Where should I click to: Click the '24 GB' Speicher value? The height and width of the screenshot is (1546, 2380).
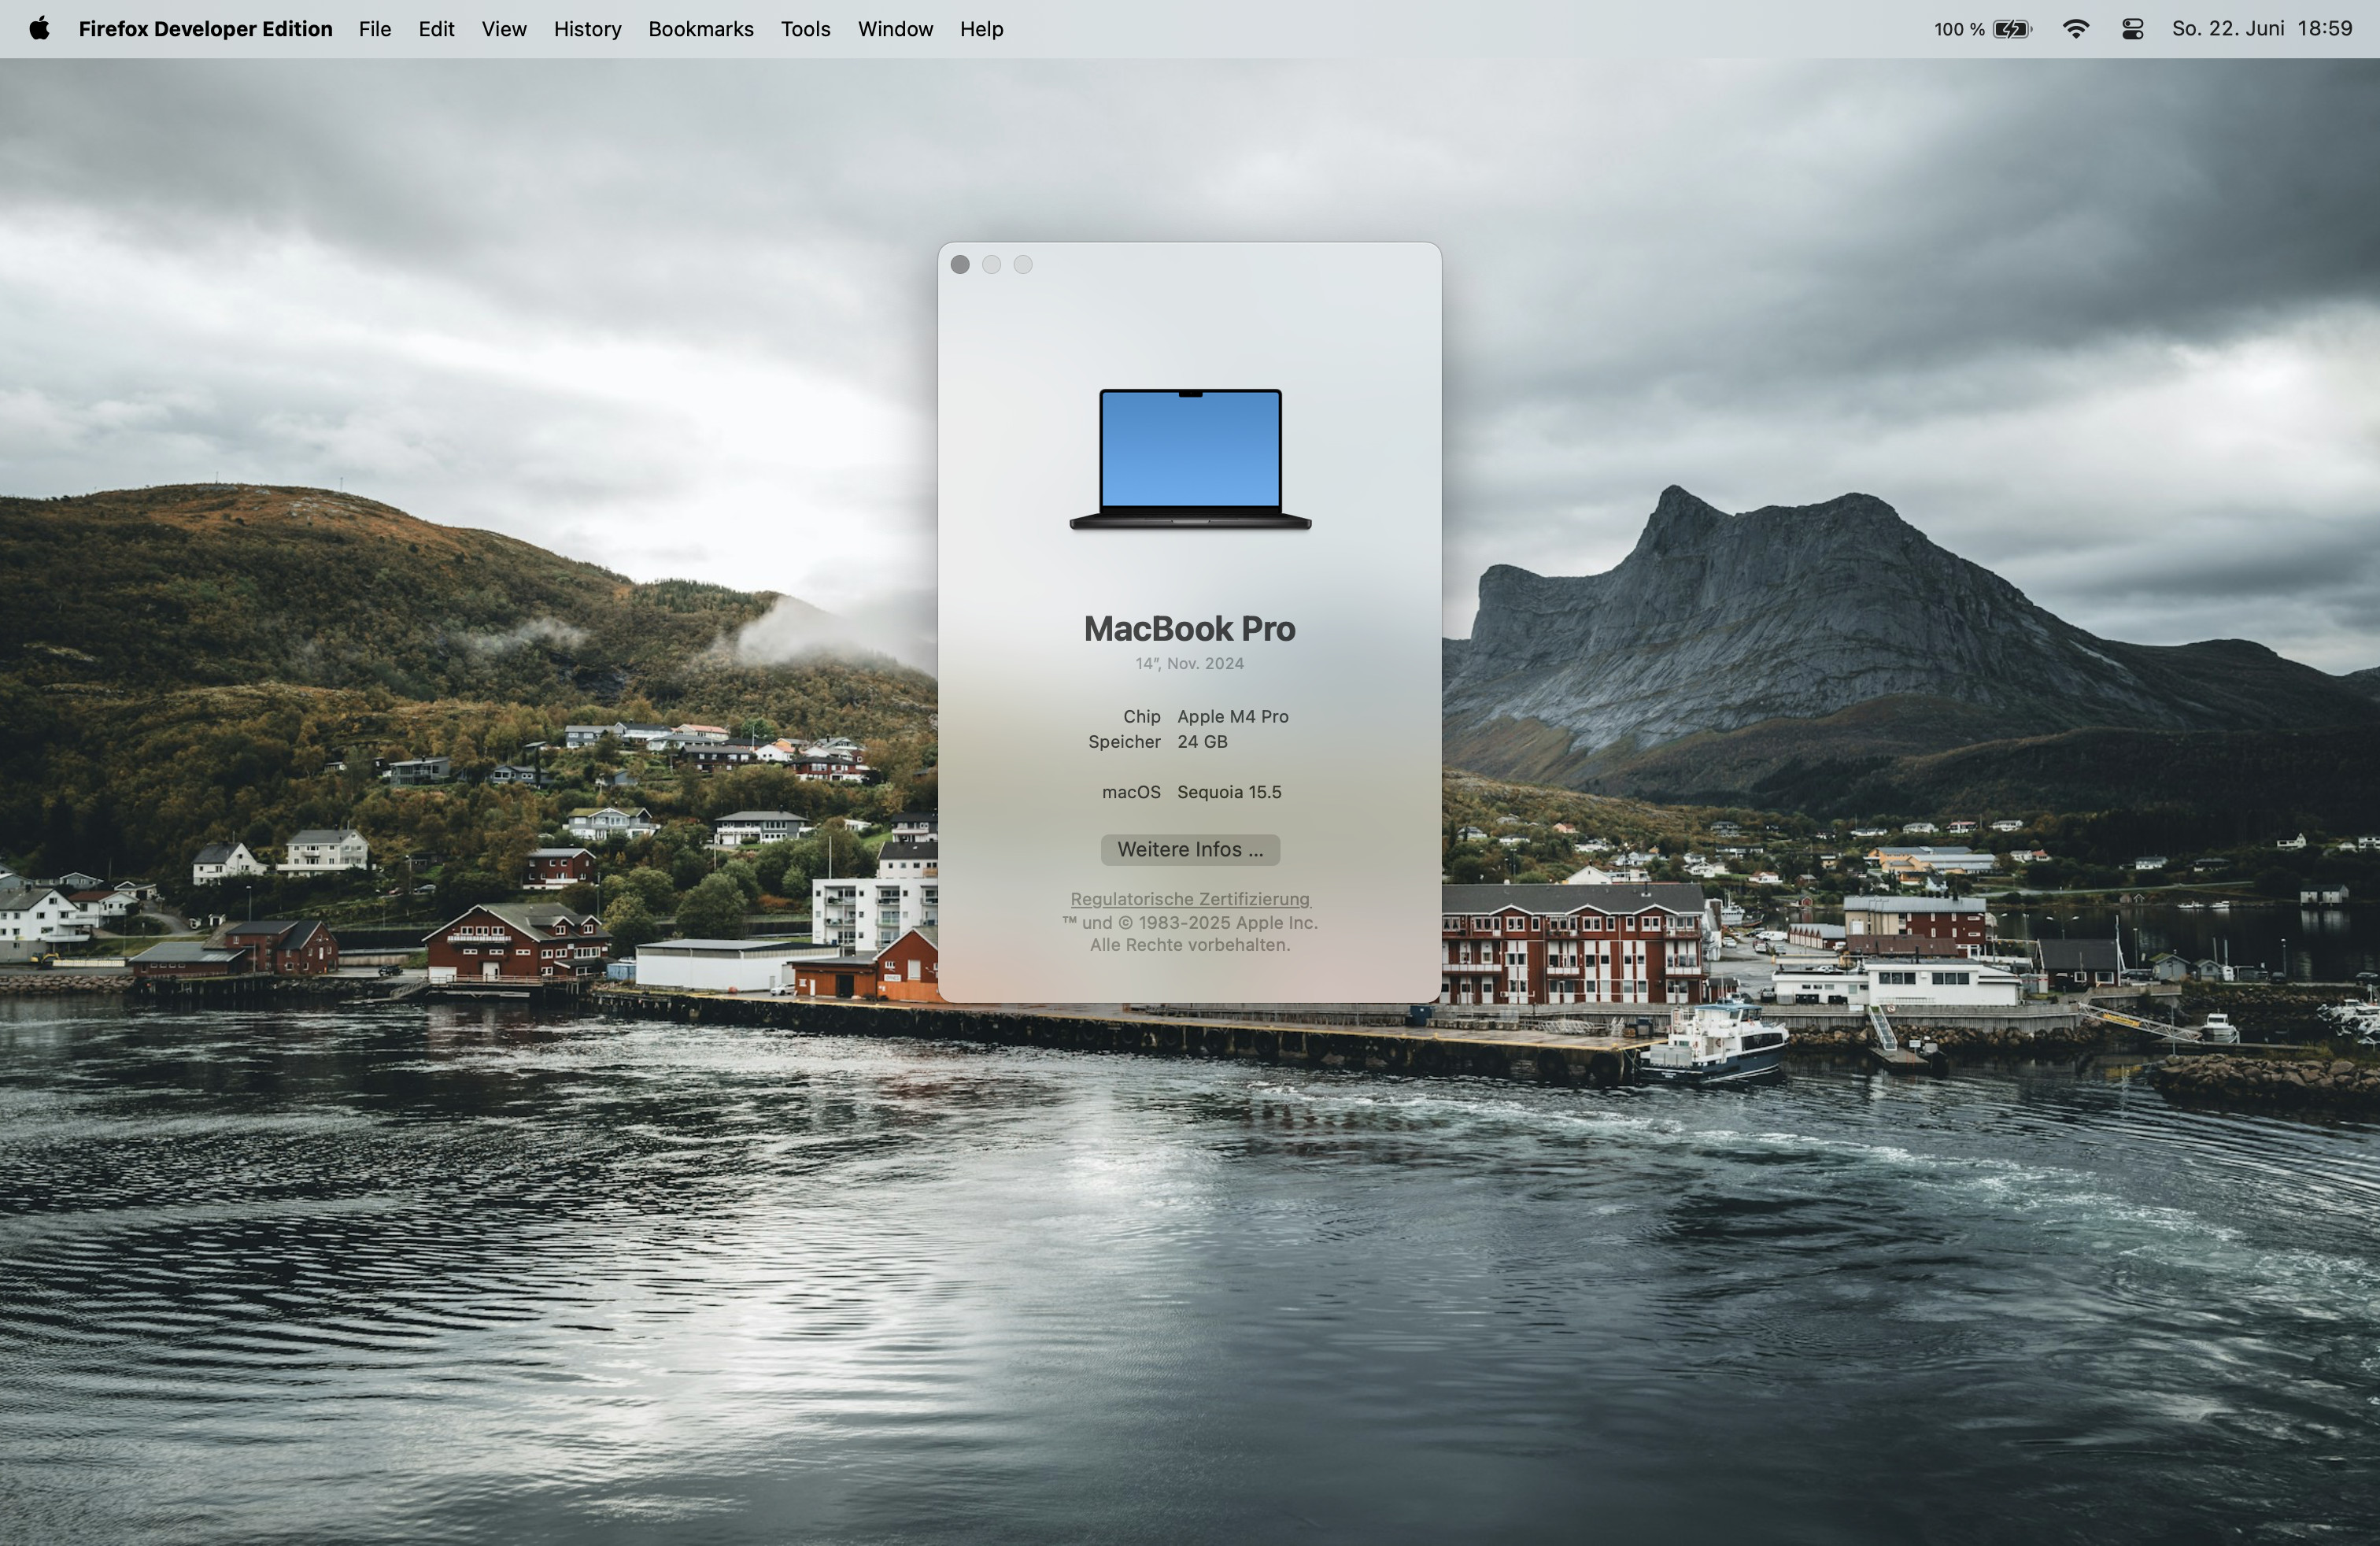click(1202, 741)
